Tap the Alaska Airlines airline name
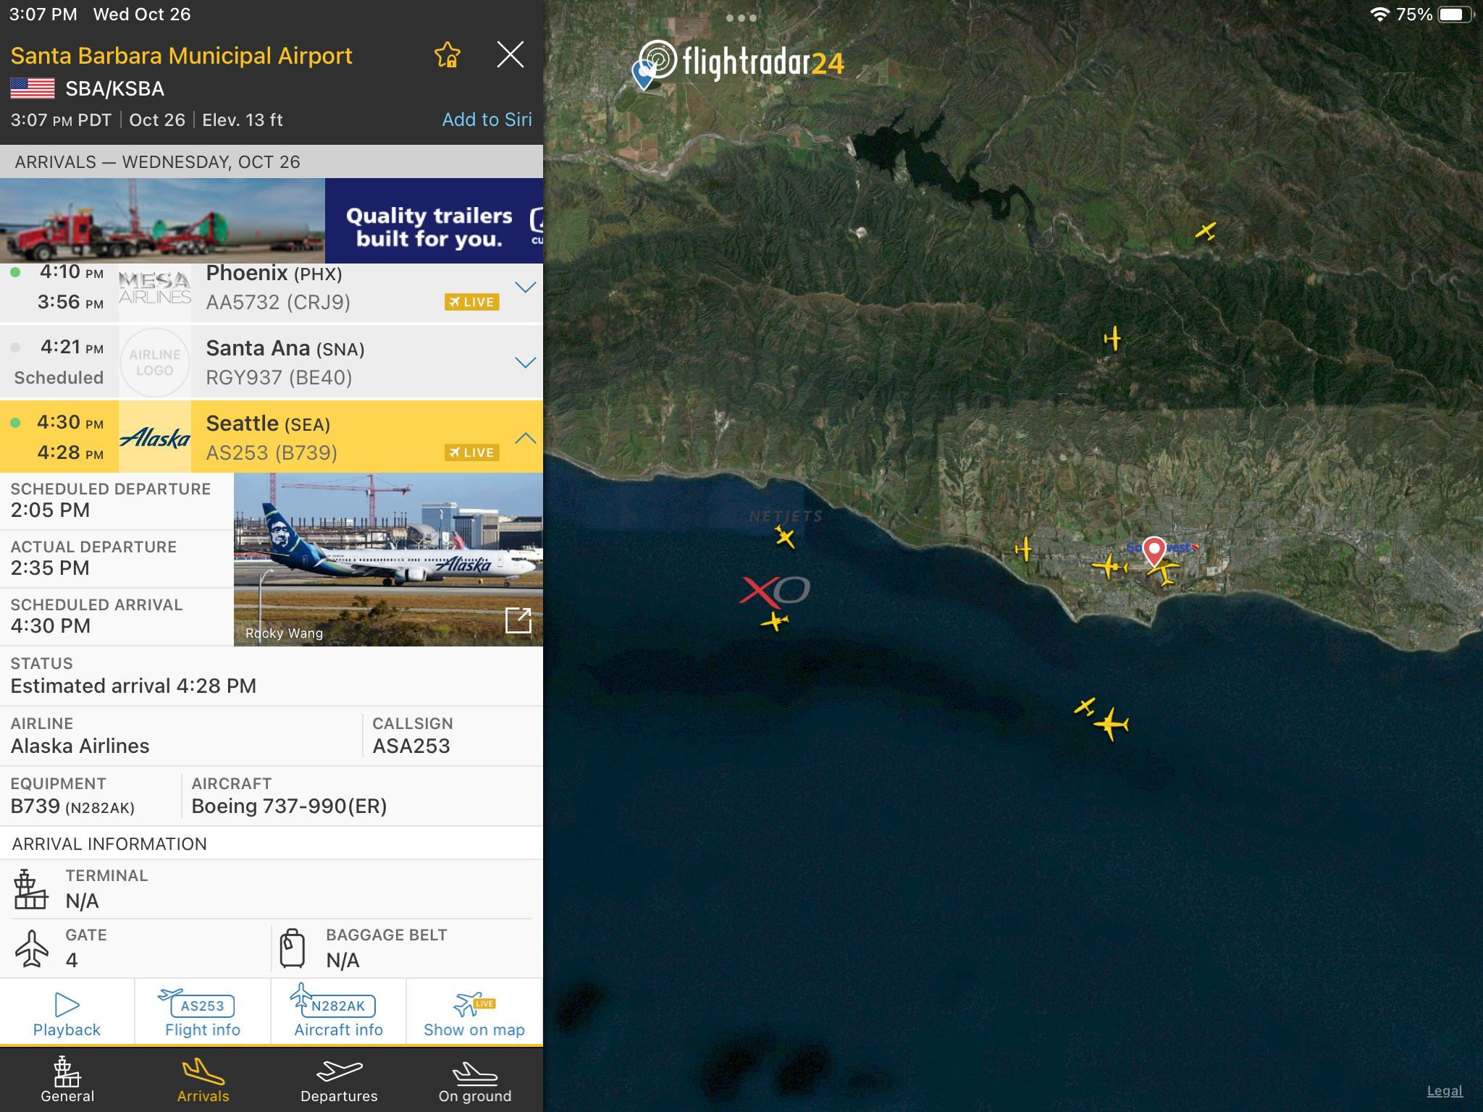Image resolution: width=1483 pixels, height=1112 pixels. [x=80, y=746]
